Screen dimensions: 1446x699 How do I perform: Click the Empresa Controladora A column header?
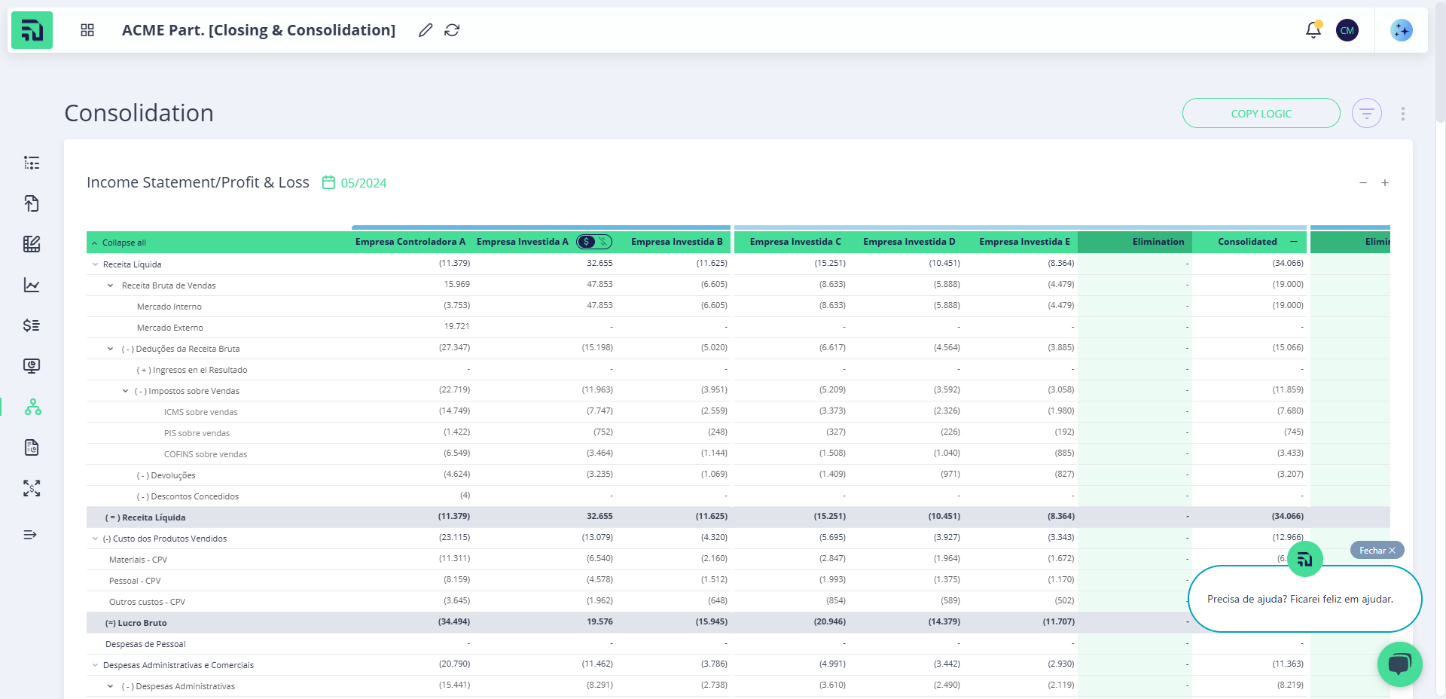click(x=410, y=242)
